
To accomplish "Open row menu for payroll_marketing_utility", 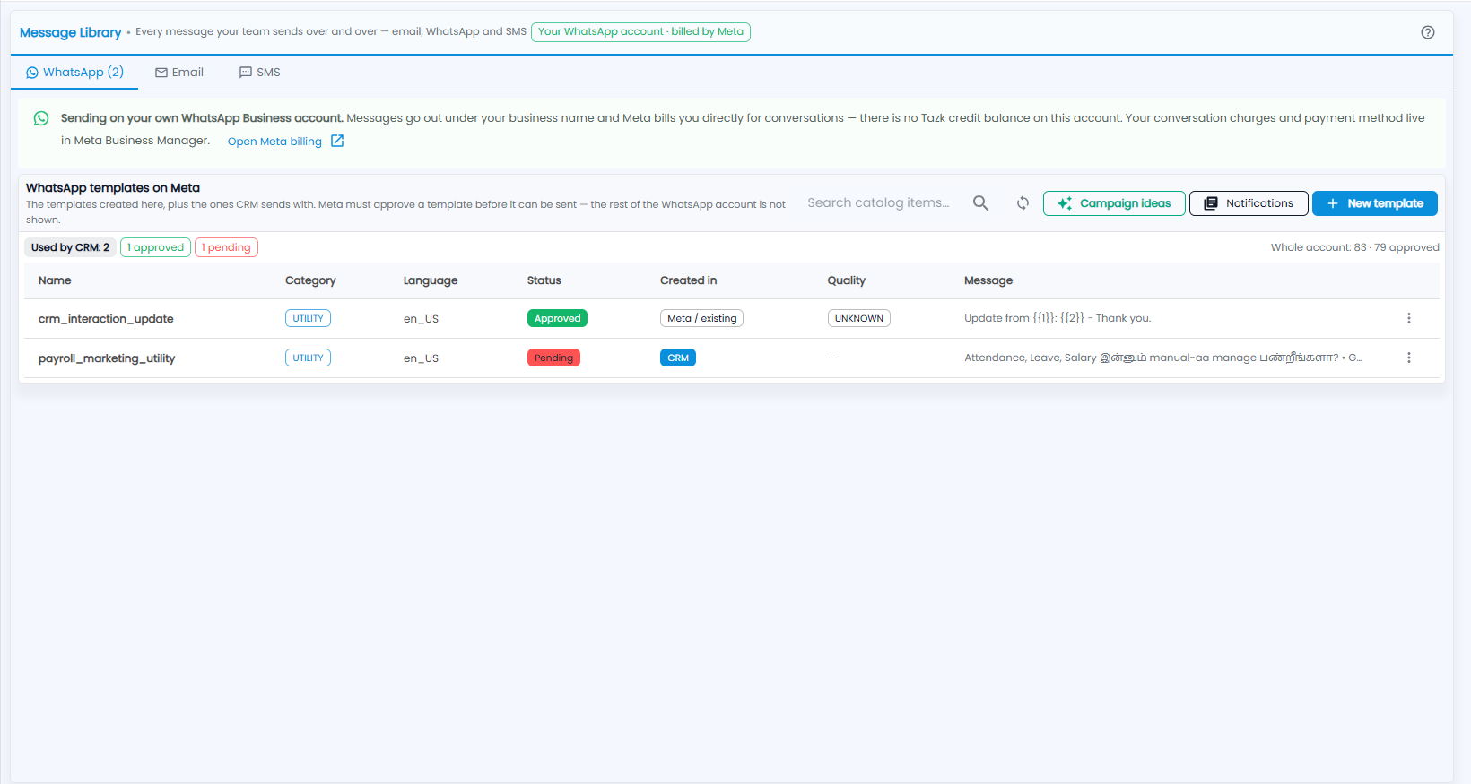I will 1409,358.
